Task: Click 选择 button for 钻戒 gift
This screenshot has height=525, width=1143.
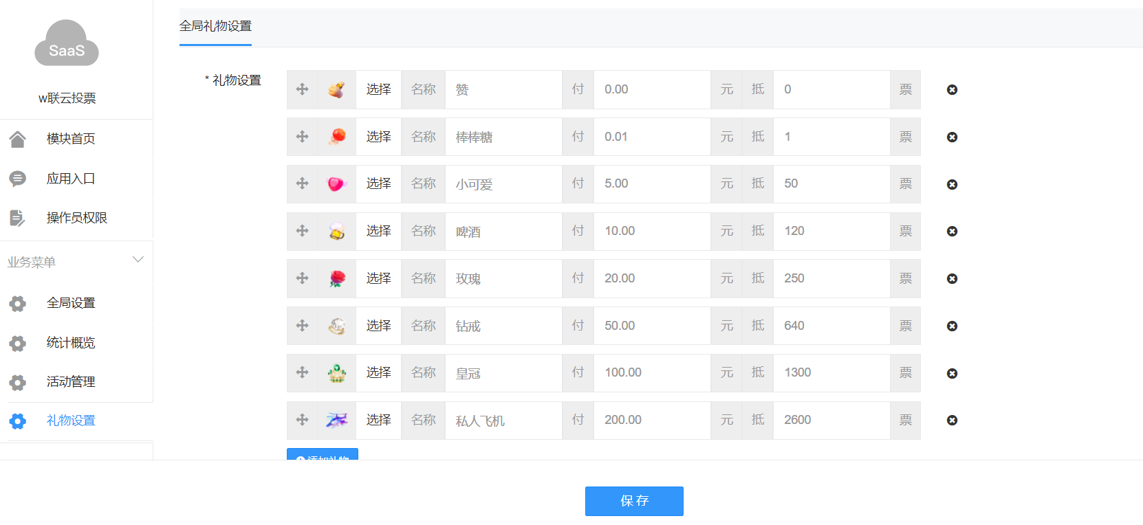Action: tap(379, 326)
